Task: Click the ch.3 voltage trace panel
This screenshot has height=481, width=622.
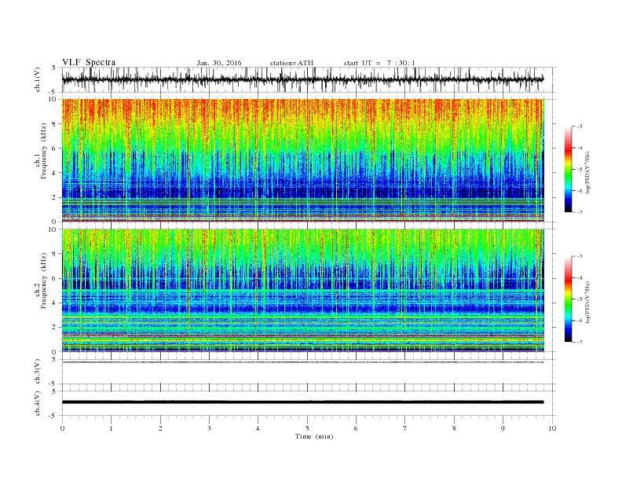Action: (x=309, y=372)
